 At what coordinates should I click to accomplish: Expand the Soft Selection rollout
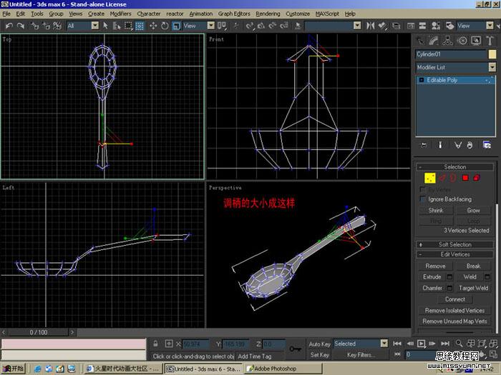[455, 244]
